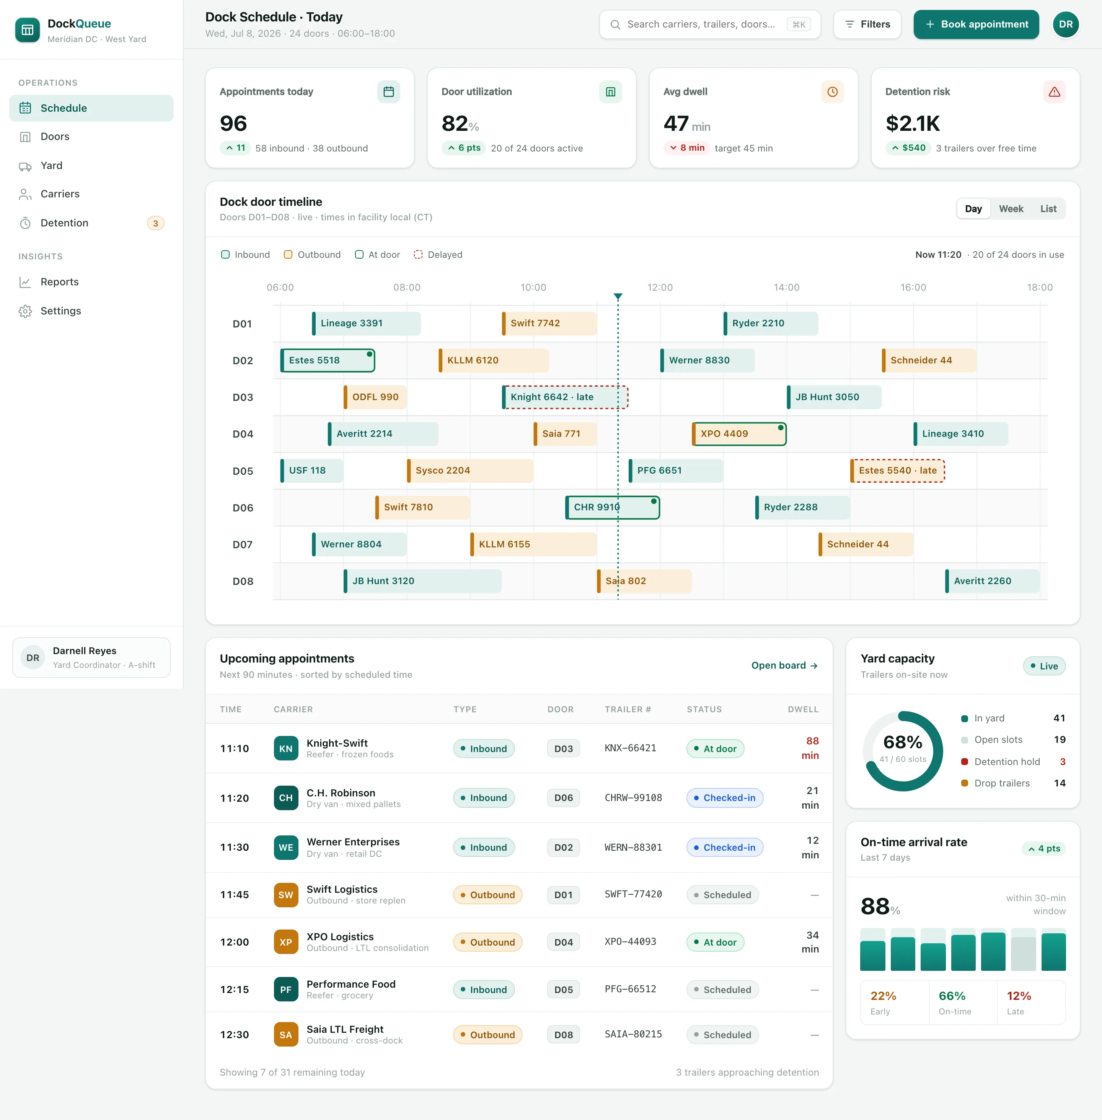Click the D08 door chip for Saia
Screen dimensions: 1102x1120
coord(563,1035)
